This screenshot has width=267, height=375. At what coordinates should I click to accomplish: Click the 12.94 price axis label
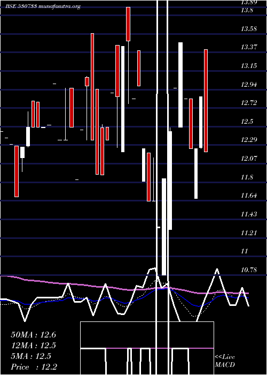click(x=249, y=85)
